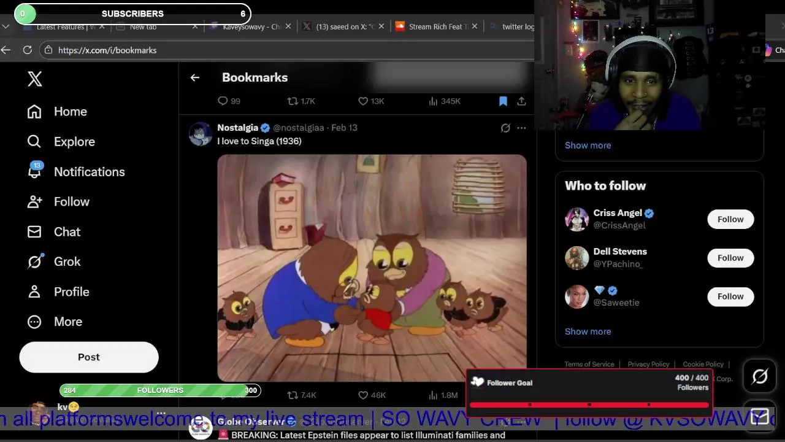Open Notifications with 13 badge
This screenshot has height=442, width=785.
coord(76,172)
